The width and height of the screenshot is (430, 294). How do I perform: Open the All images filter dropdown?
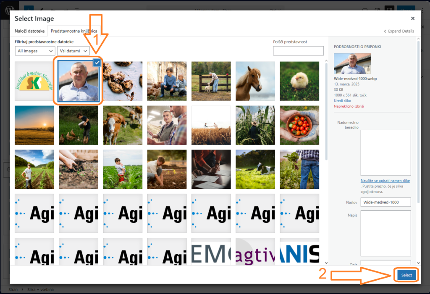(35, 51)
